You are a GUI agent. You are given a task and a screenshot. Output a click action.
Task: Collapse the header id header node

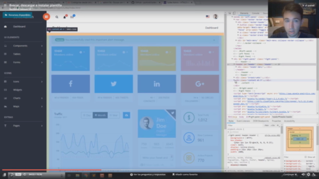tap(234, 64)
